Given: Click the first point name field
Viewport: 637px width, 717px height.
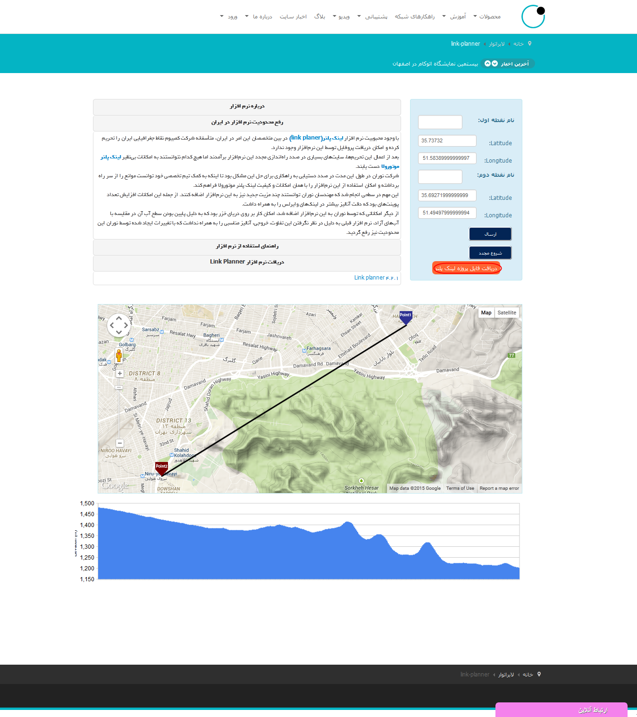Looking at the screenshot, I should tap(440, 122).
